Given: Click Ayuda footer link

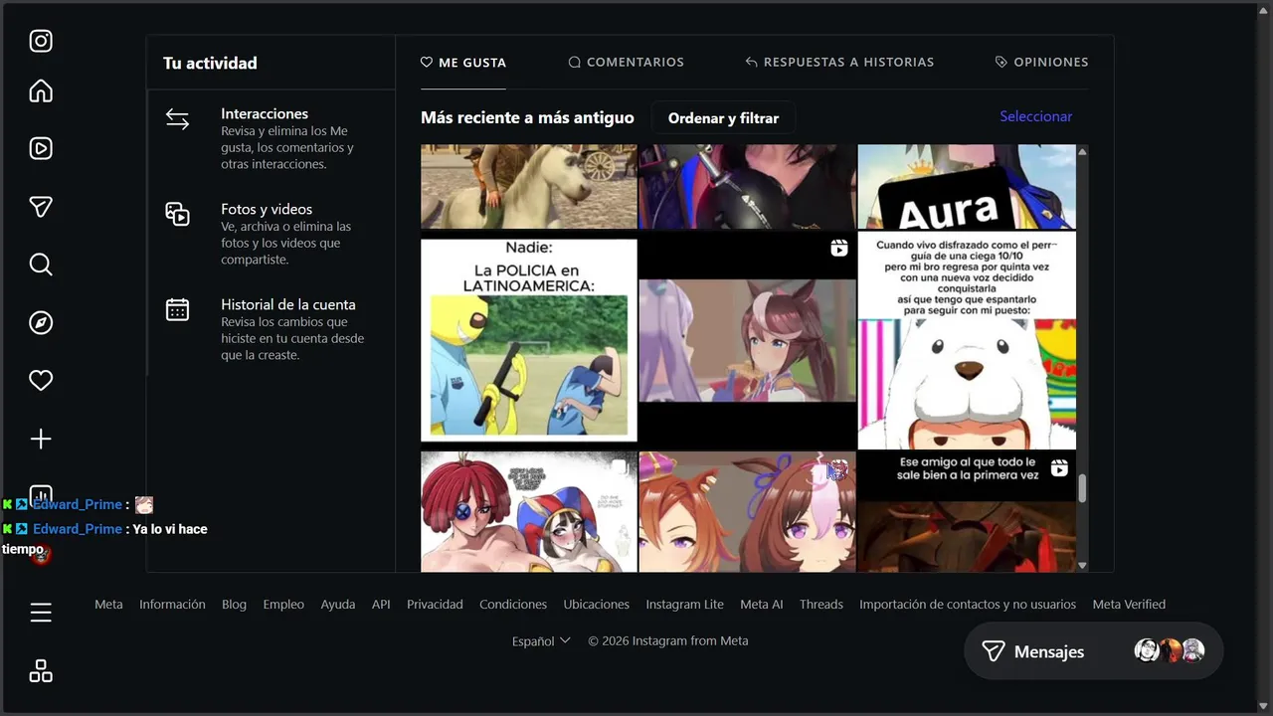Looking at the screenshot, I should pyautogui.click(x=338, y=604).
